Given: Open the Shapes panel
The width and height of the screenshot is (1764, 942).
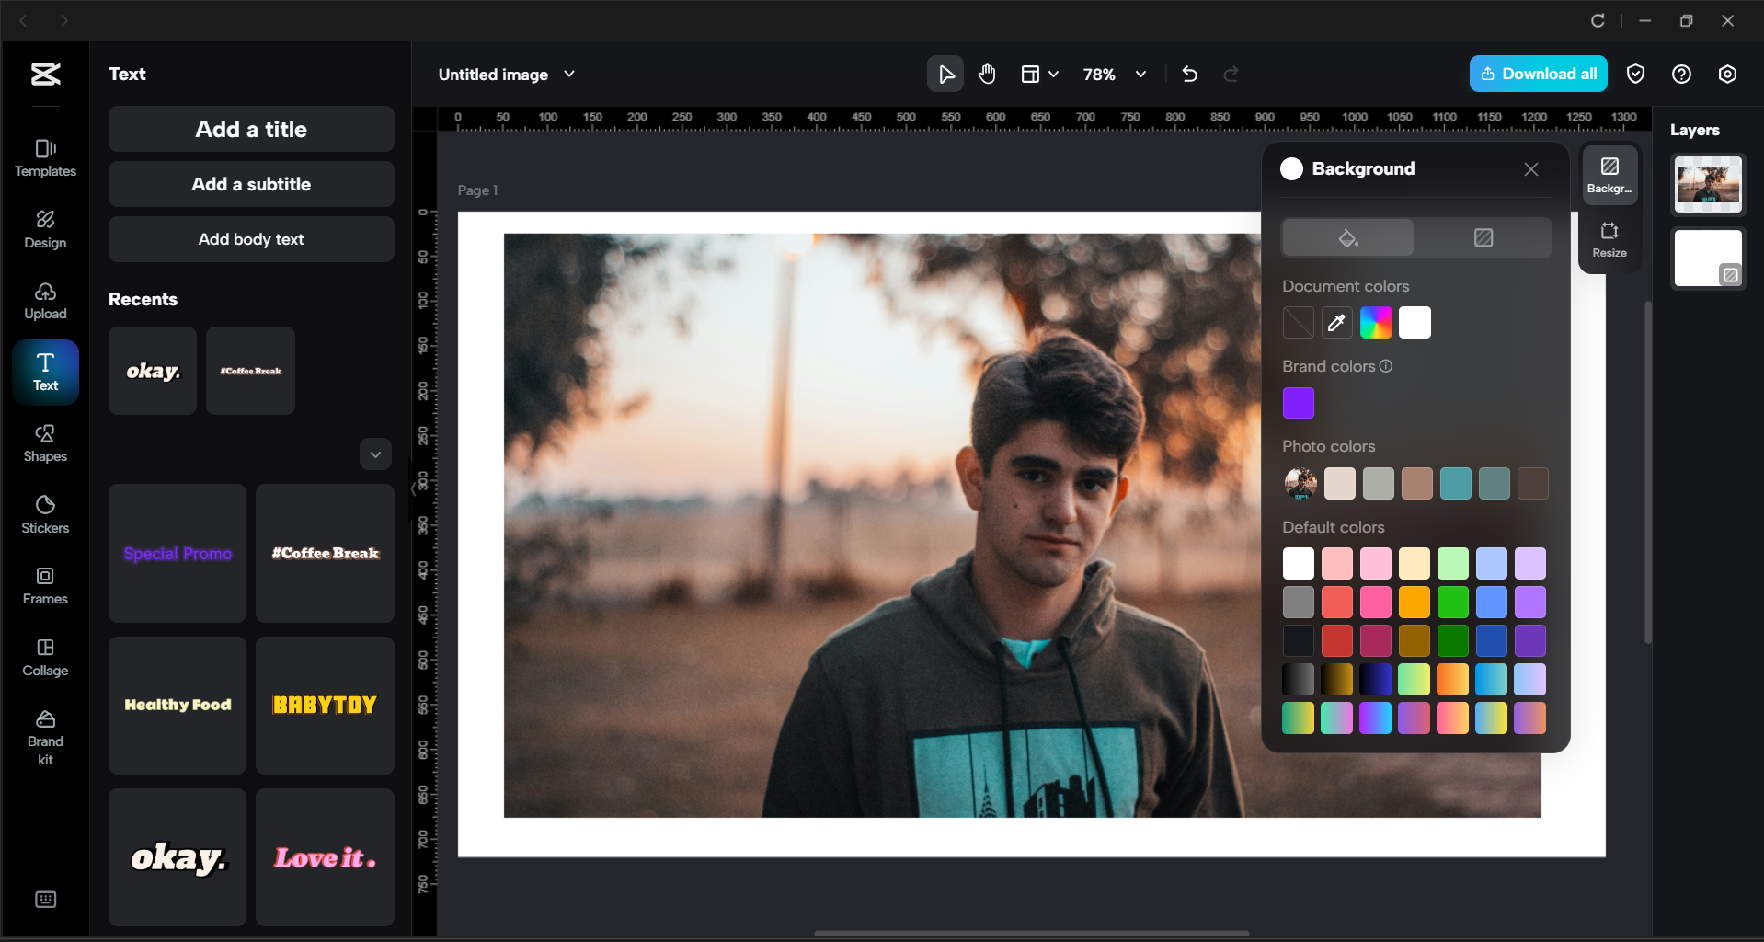Looking at the screenshot, I should [44, 444].
